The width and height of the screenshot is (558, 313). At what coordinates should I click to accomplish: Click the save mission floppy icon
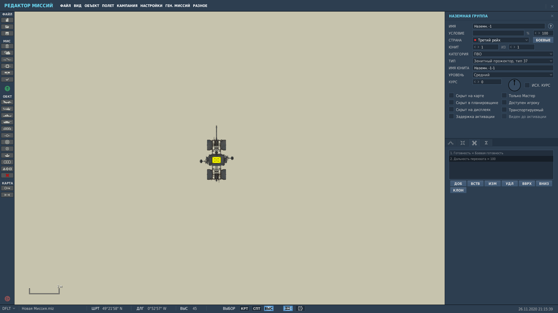[7, 33]
